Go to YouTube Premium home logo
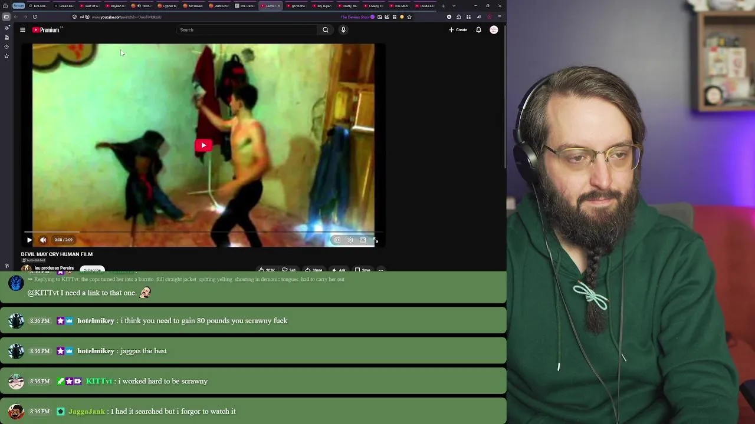755x424 pixels. coord(46,29)
